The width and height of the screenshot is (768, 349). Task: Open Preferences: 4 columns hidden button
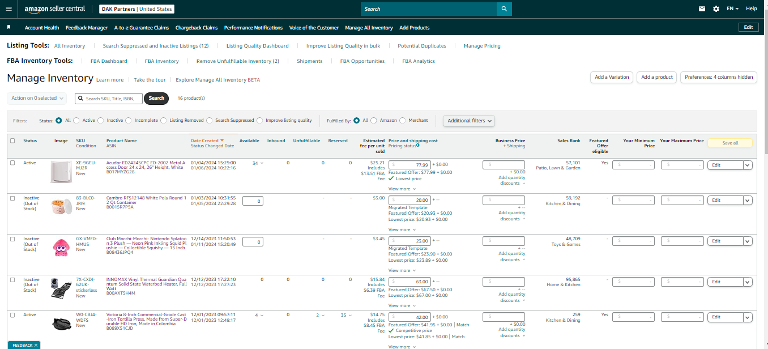719,77
